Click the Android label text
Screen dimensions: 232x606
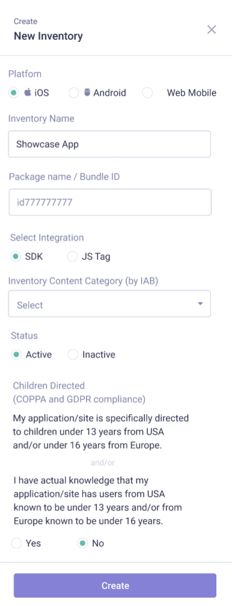coord(109,93)
